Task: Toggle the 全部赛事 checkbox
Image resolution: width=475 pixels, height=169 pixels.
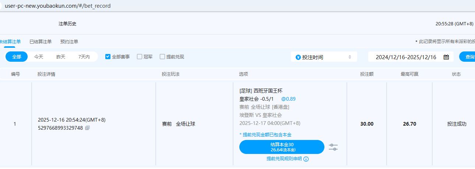Action: (x=108, y=57)
